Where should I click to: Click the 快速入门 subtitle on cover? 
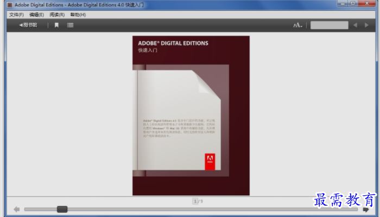point(148,50)
